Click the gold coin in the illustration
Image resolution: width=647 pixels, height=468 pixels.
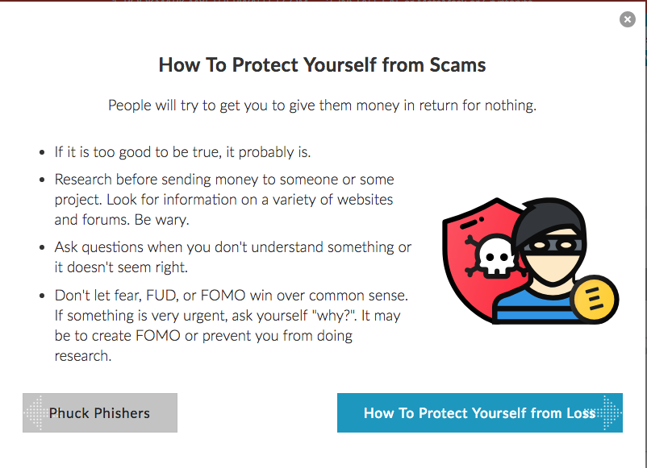click(595, 299)
